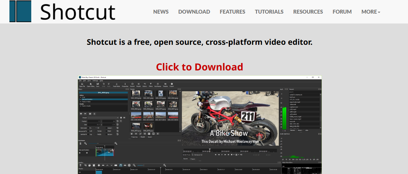Viewport: 408px width, 174px height.
Task: Toggle the Fade In Video filter checkbox
Action: 81,102
